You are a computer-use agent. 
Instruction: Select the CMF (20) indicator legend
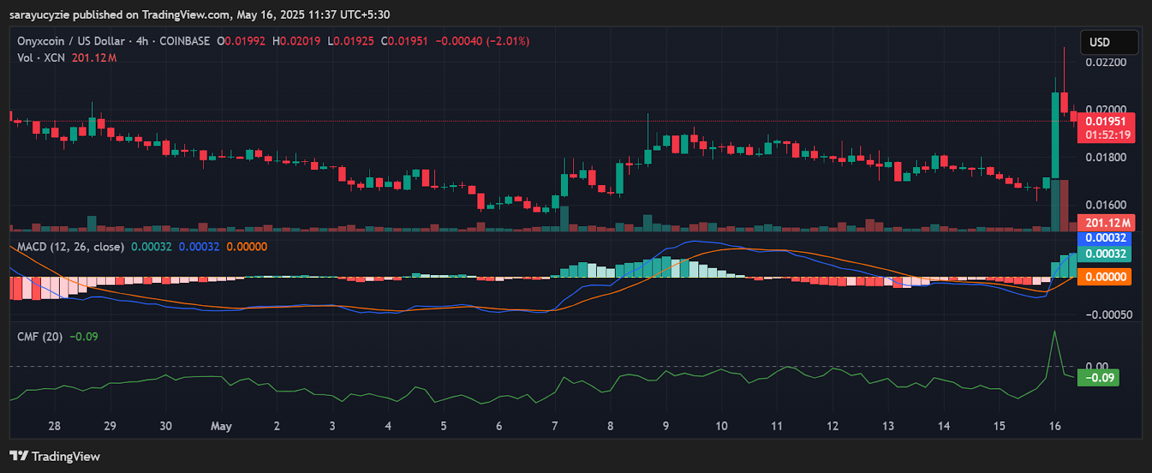click(x=40, y=336)
